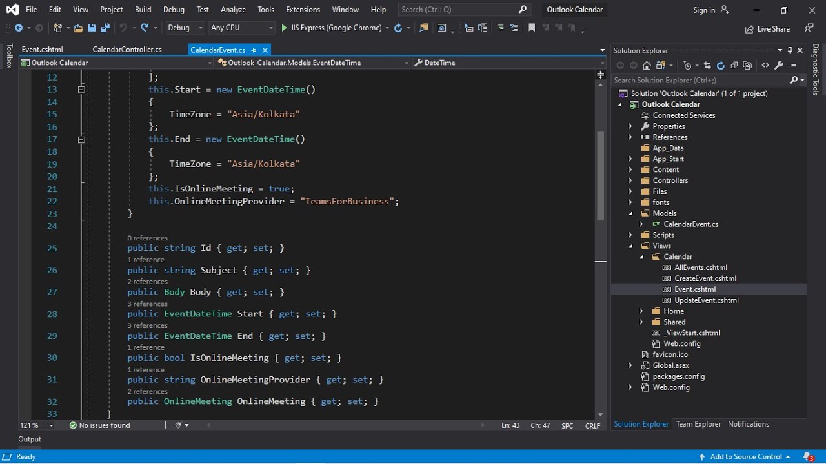Click the Visual Studio search box

463,10
